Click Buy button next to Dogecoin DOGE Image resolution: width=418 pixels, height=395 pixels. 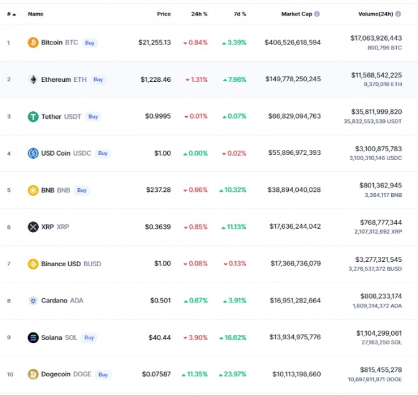tap(103, 374)
